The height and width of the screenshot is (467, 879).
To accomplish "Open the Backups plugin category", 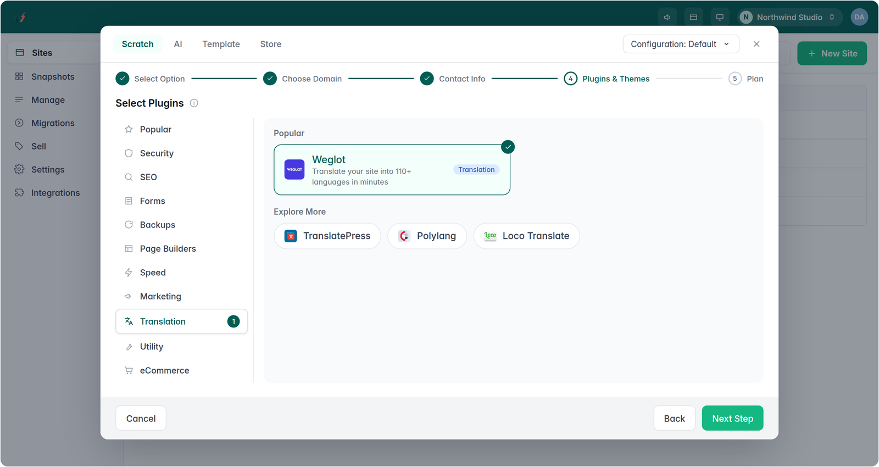I will [x=181, y=225].
